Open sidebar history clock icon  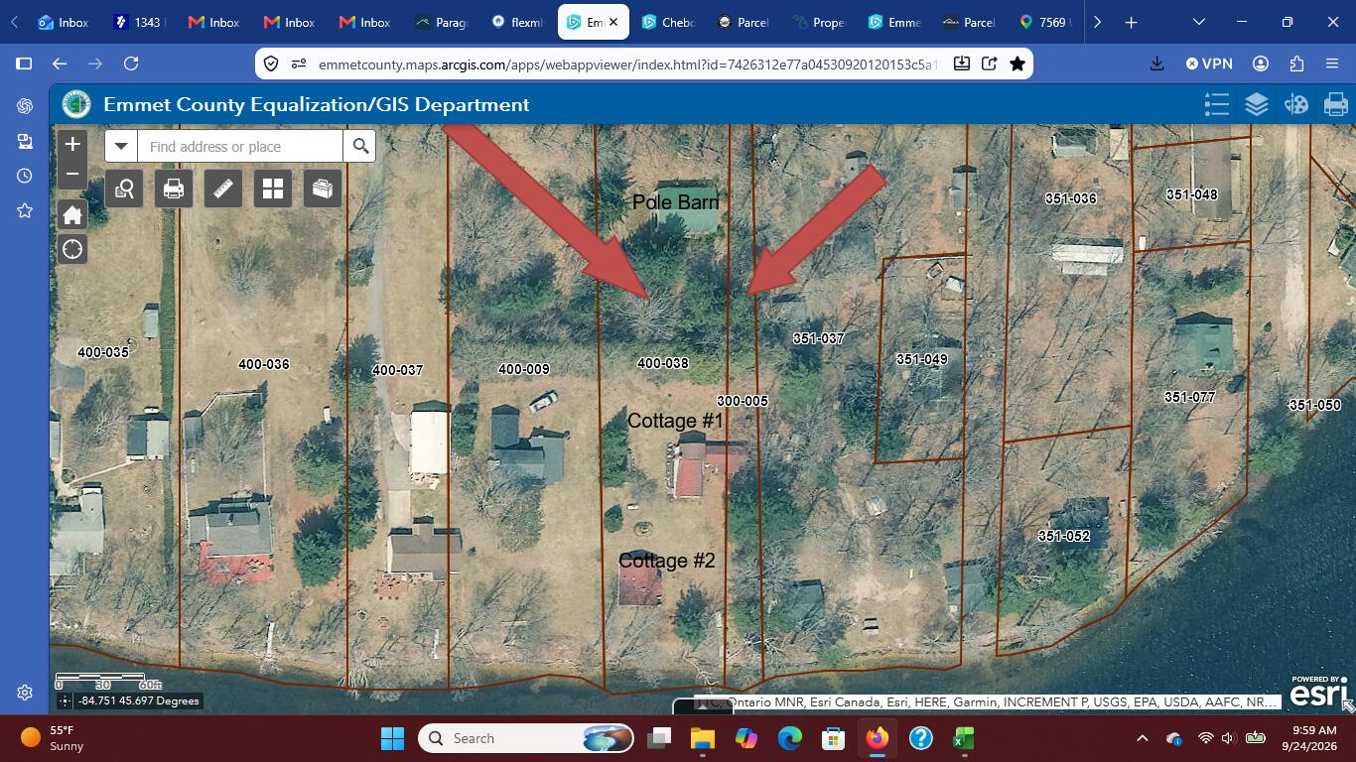point(25,176)
